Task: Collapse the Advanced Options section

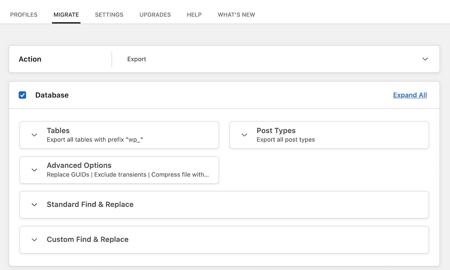Action: tap(79, 165)
